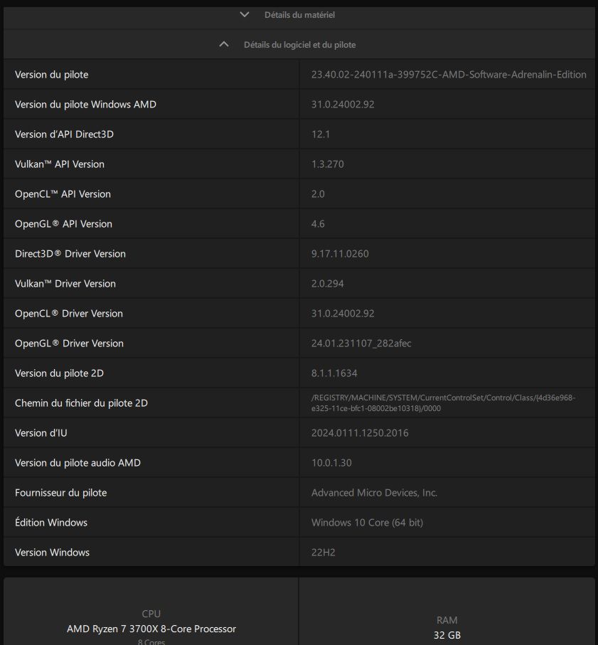Click the Version d'IU value
Image resolution: width=598 pixels, height=645 pixels.
pyautogui.click(x=360, y=433)
